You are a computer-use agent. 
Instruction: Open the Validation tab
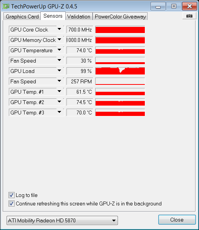(79, 17)
